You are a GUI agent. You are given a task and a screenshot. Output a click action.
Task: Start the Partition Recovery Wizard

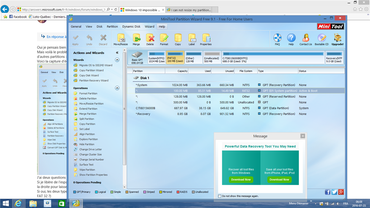pos(91,81)
